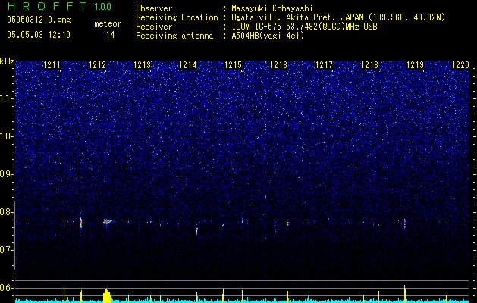Click the large red meteor echo after 1212
Screen dimensions: 477x303
[x=108, y=222]
